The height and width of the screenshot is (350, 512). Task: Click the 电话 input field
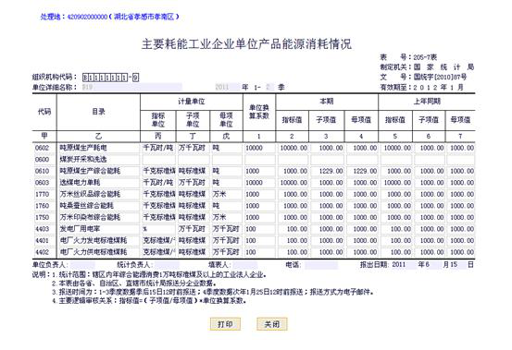tap(321, 265)
